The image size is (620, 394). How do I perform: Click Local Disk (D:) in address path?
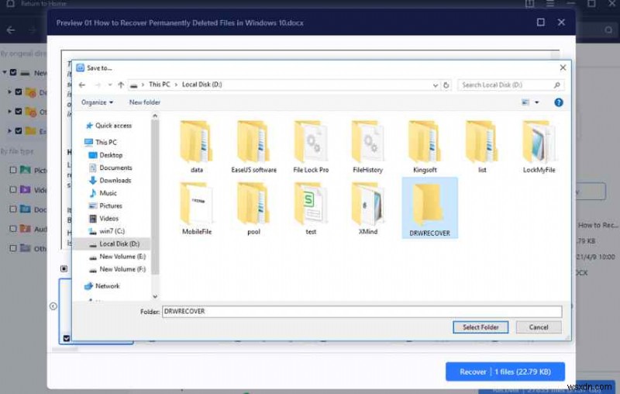(x=201, y=85)
